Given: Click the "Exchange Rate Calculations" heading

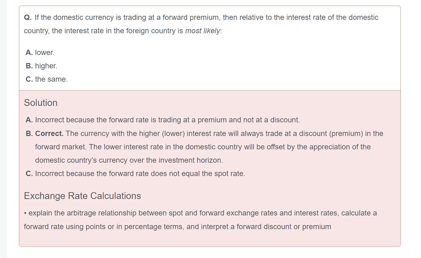Looking at the screenshot, I should [x=82, y=196].
